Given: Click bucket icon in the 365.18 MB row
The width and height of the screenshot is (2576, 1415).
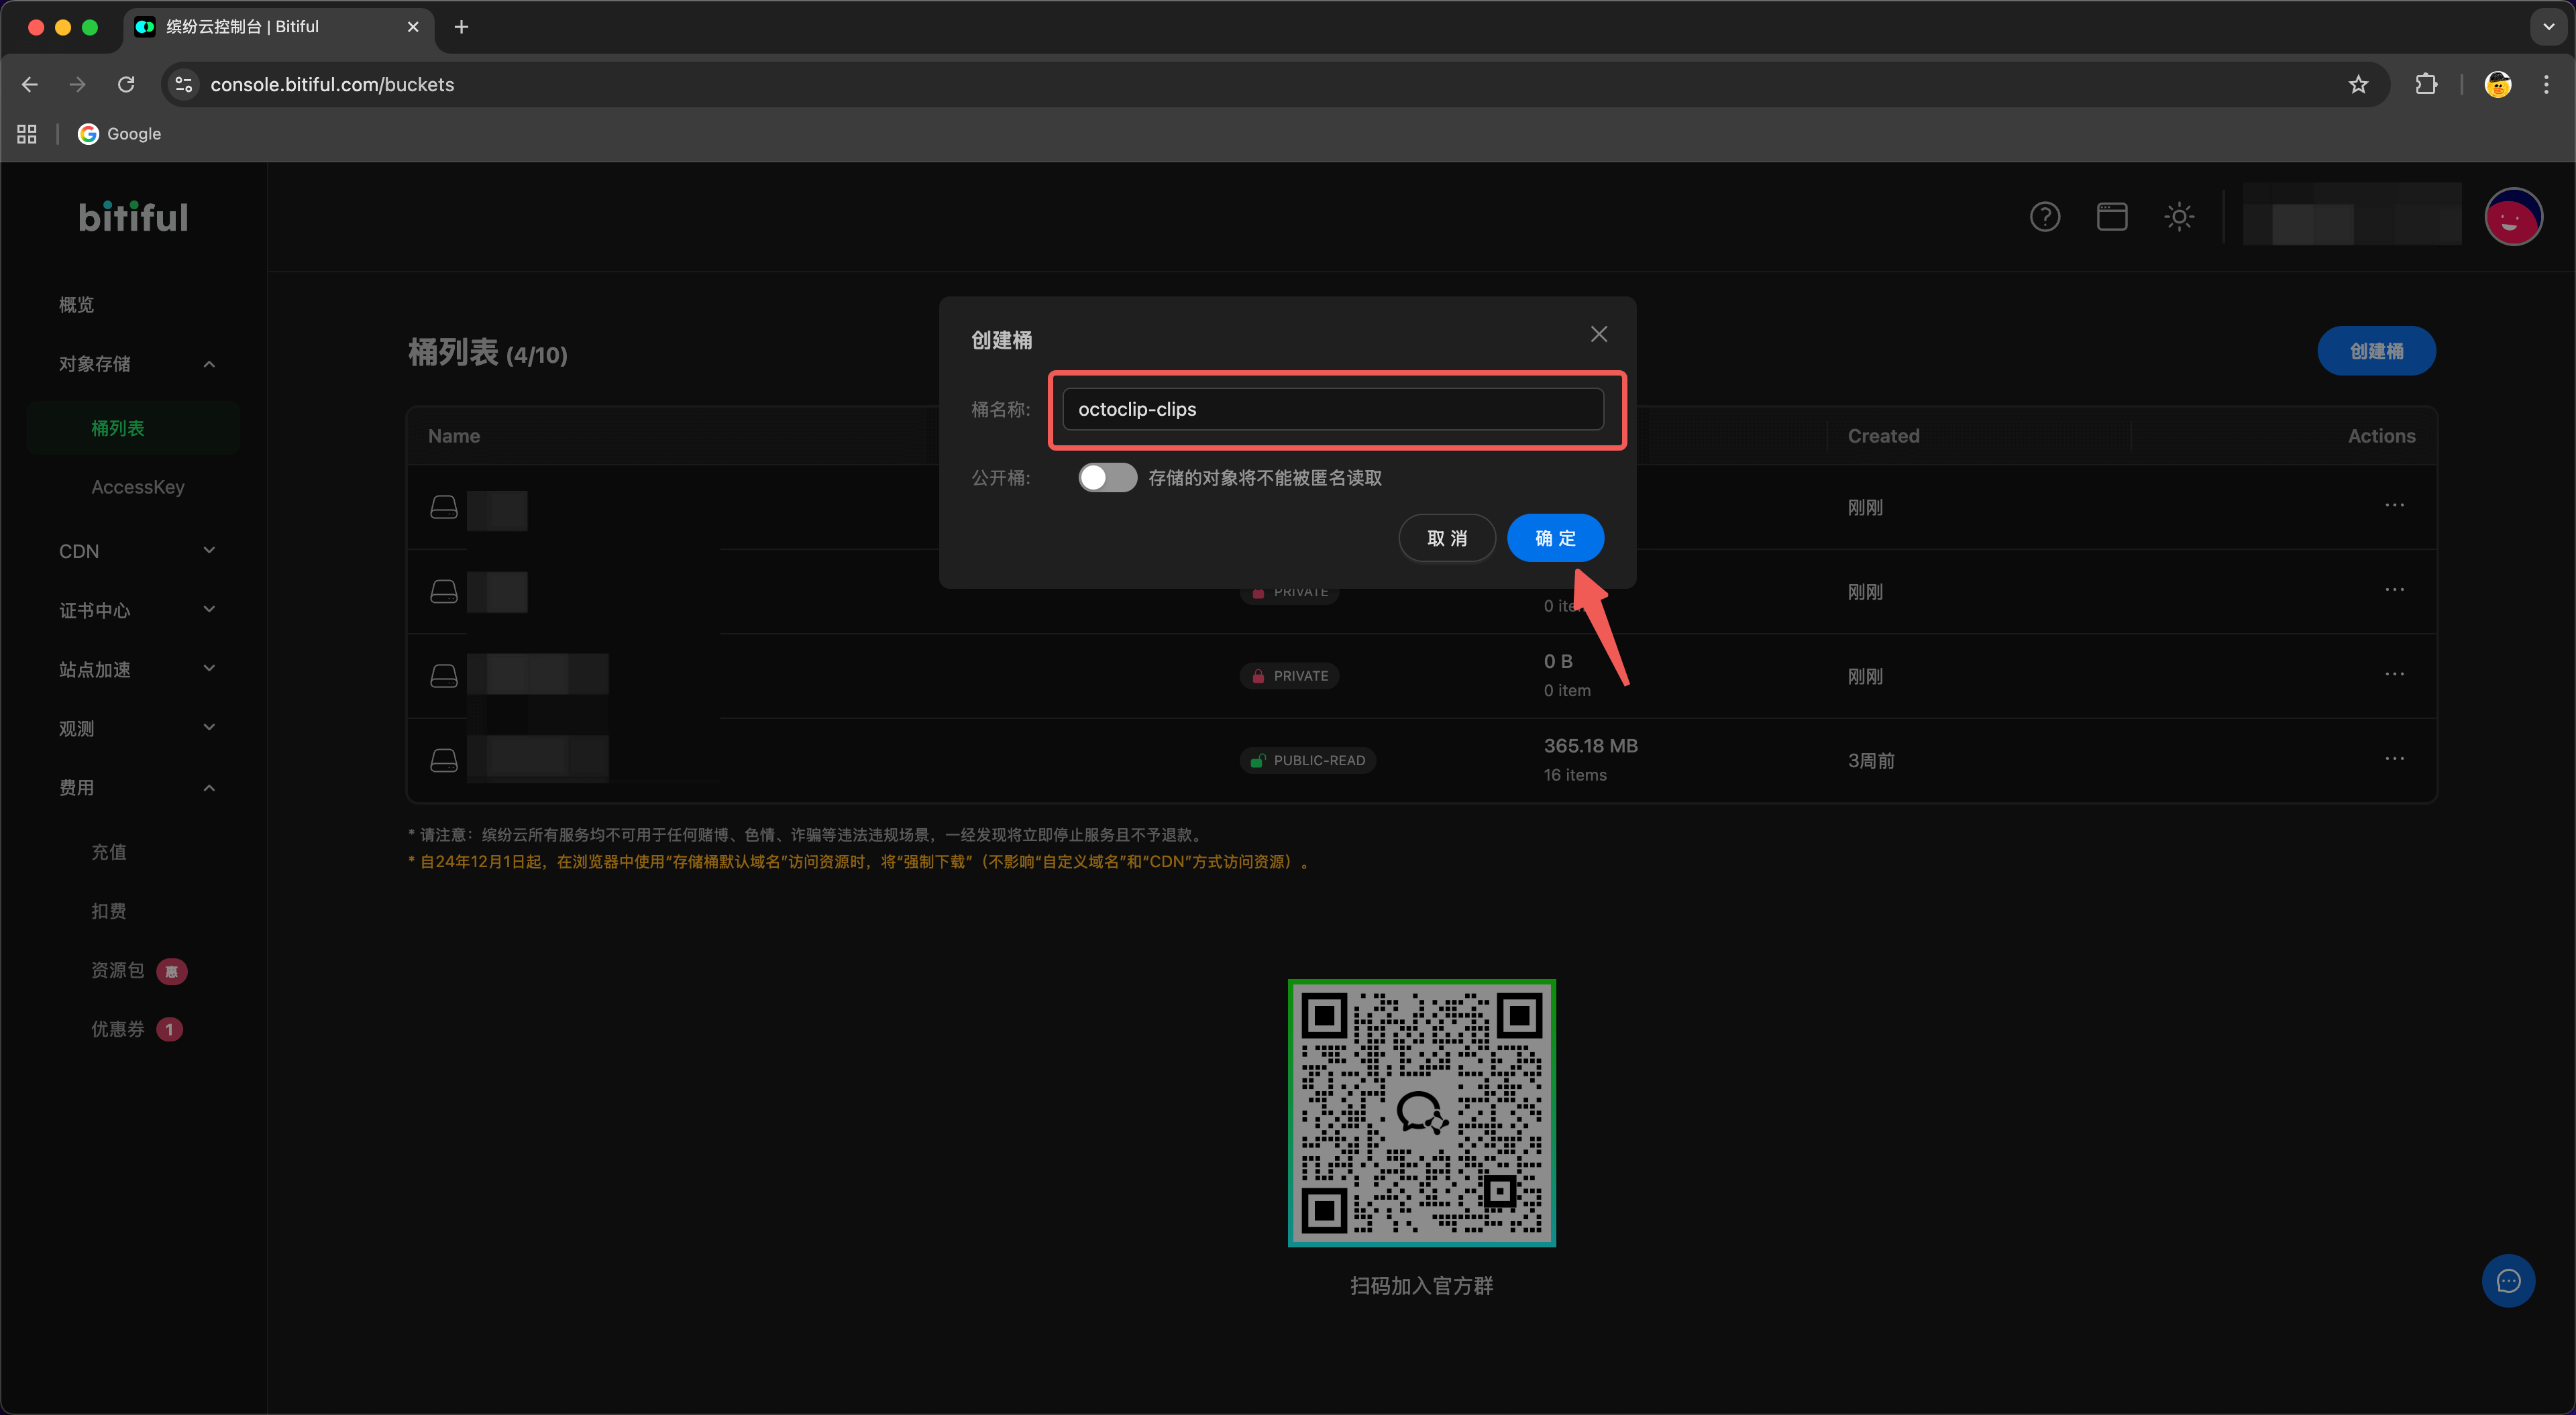Looking at the screenshot, I should point(443,761).
